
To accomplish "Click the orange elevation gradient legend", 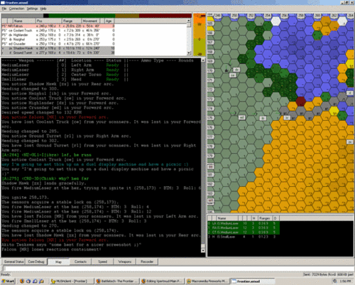I will point(200,35).
